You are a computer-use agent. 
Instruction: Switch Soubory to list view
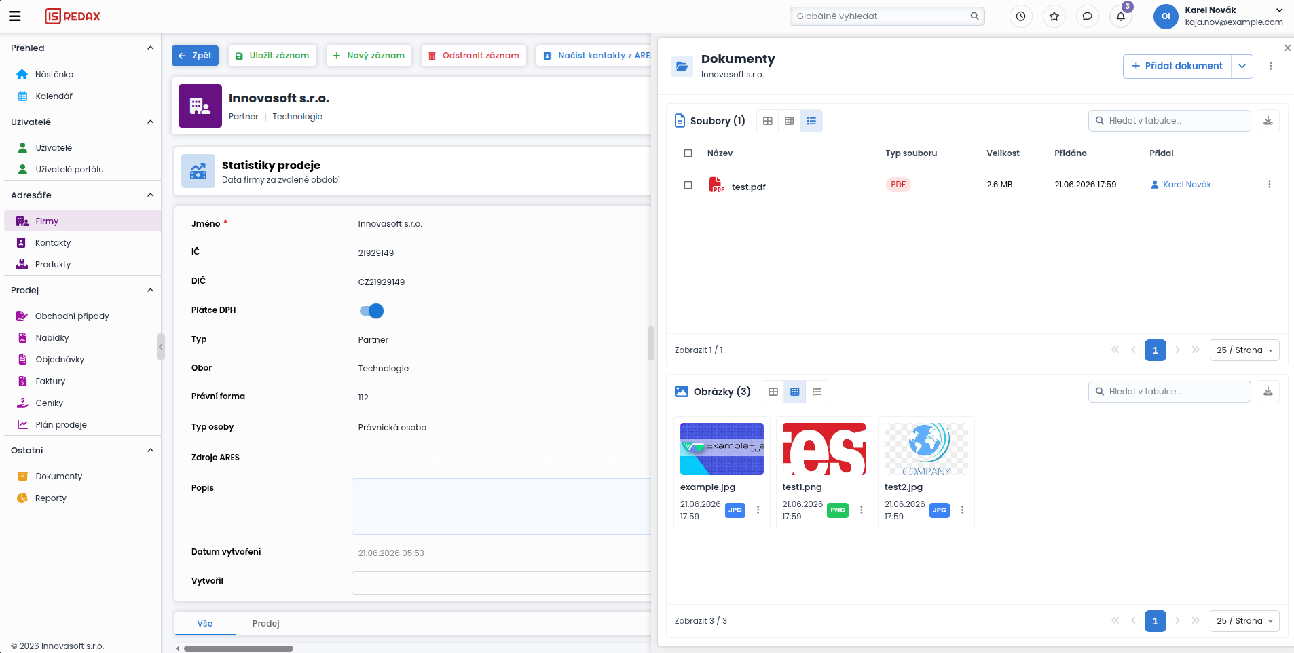click(x=811, y=121)
